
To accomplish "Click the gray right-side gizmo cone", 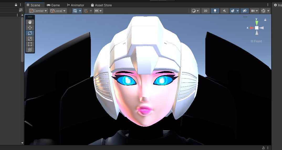I will (262, 28).
